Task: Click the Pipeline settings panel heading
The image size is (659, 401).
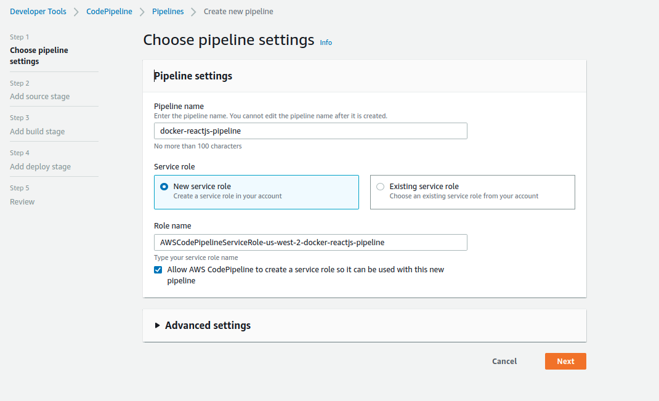Action: (193, 76)
